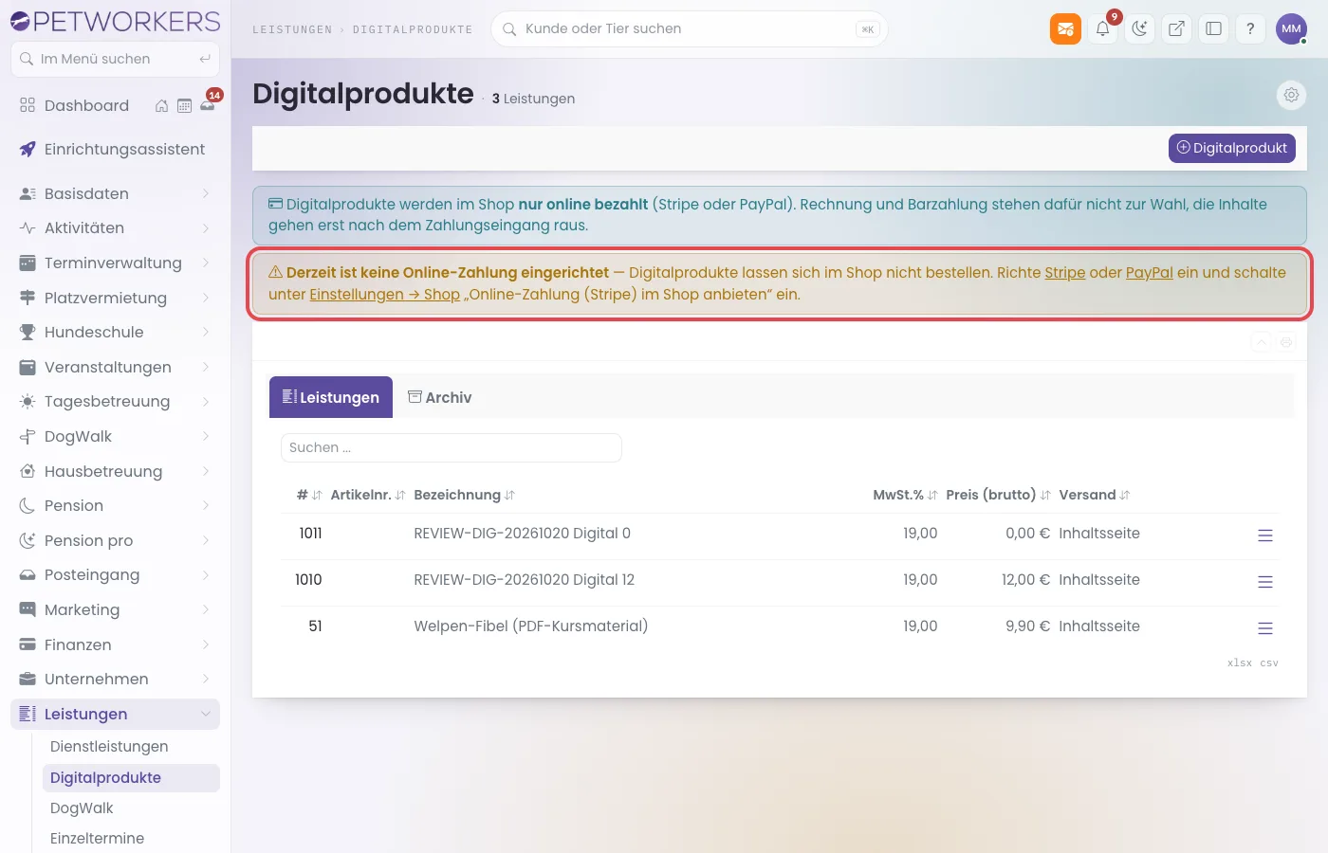The width and height of the screenshot is (1328, 853).
Task: Open the help question mark icon
Action: pyautogui.click(x=1250, y=28)
